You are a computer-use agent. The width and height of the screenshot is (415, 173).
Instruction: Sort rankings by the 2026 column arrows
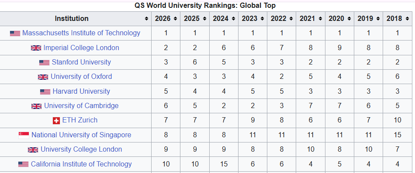tap(175, 19)
